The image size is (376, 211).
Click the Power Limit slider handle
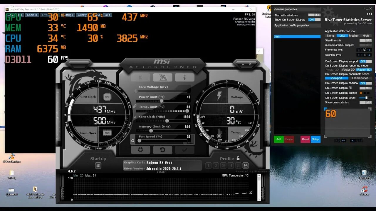pos(162,101)
